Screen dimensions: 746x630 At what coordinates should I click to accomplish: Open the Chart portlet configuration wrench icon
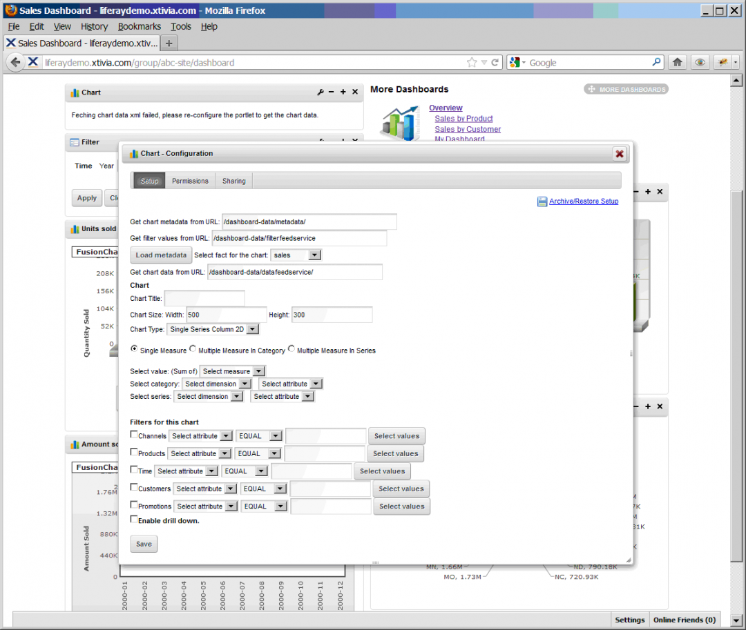click(321, 91)
